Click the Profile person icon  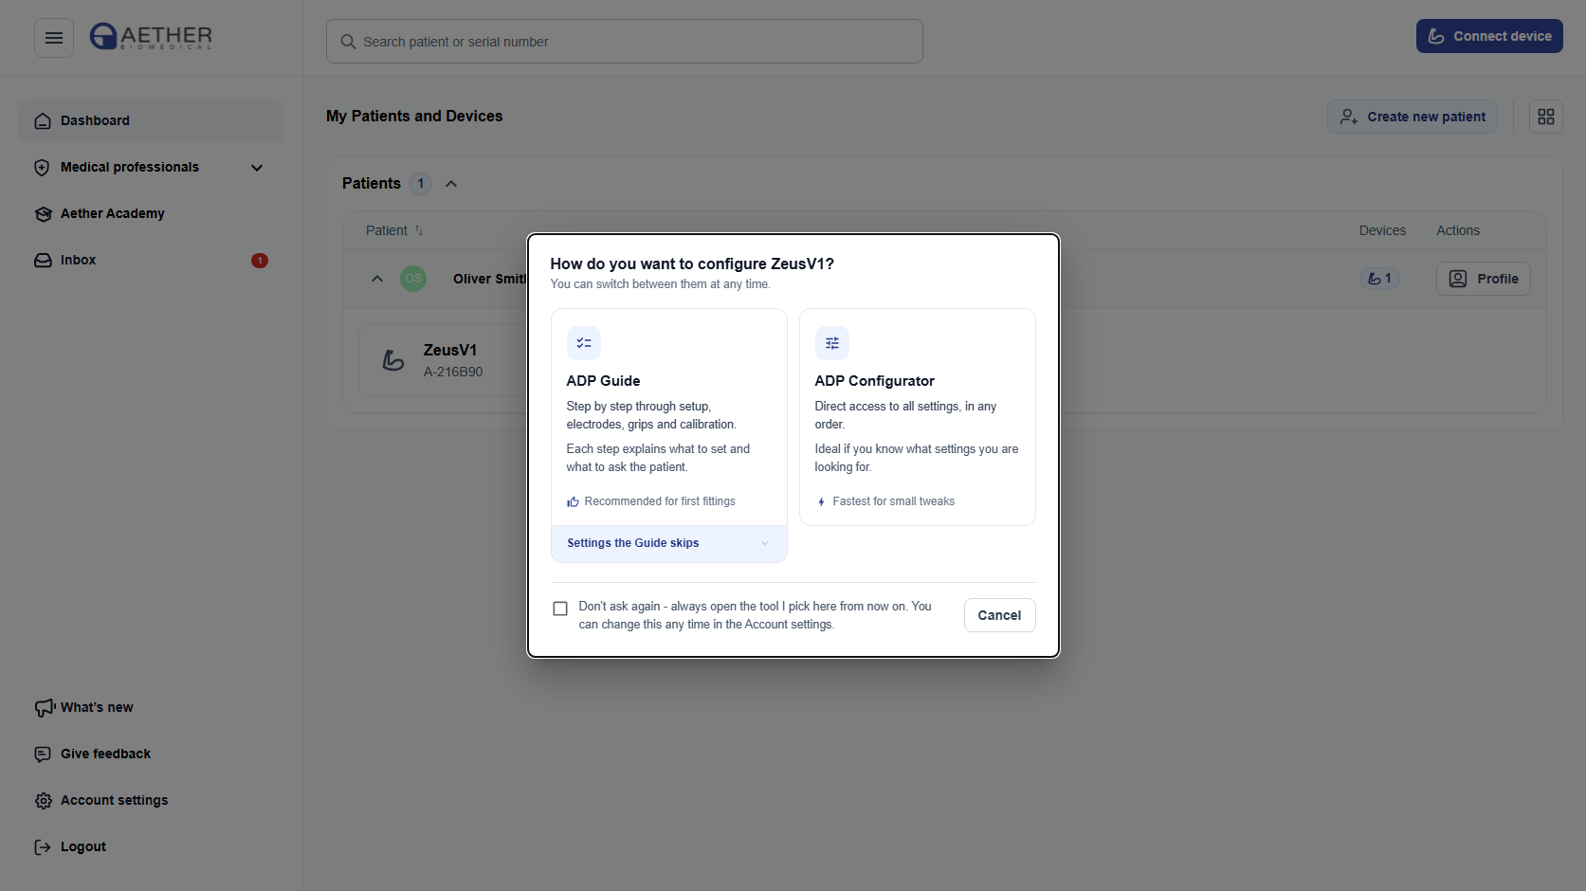(1458, 279)
